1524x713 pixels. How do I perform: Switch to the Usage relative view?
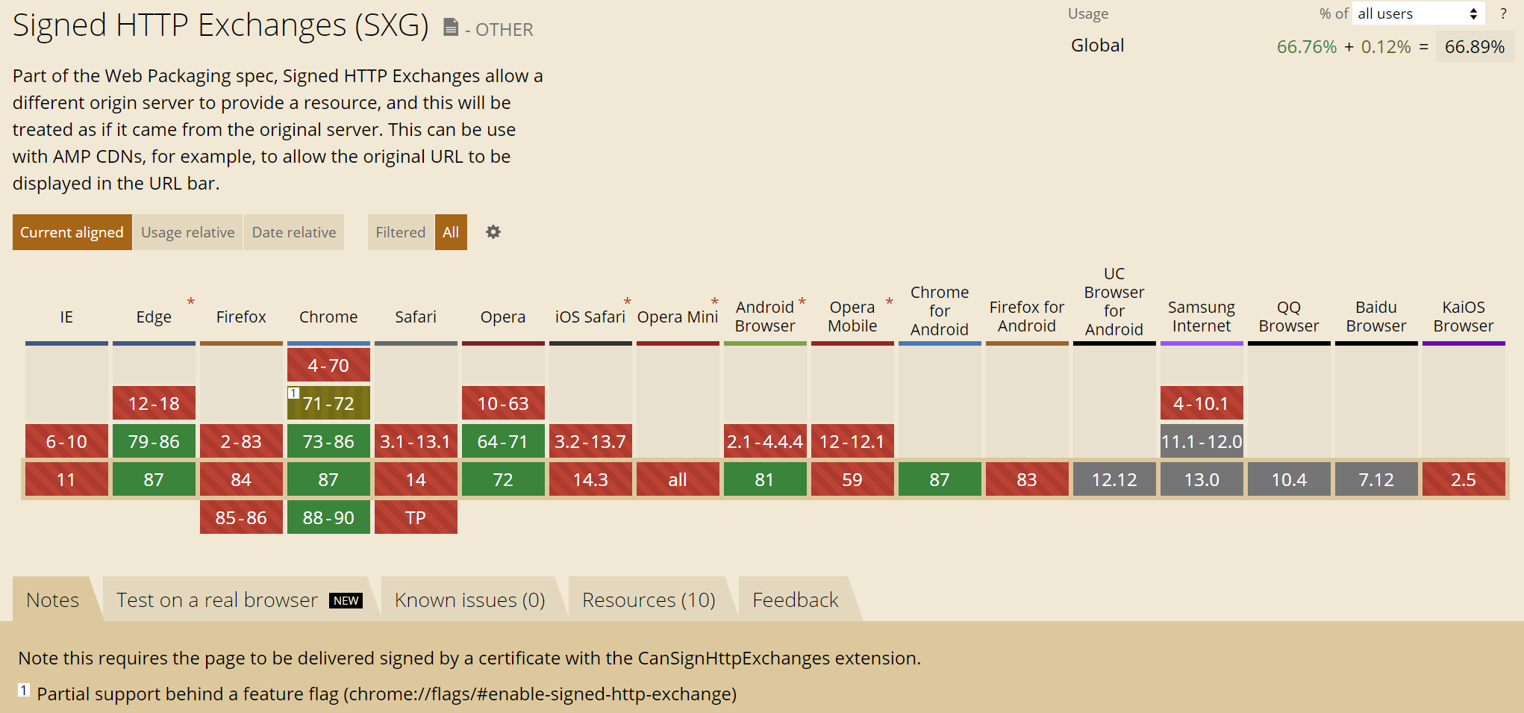pyautogui.click(x=187, y=232)
